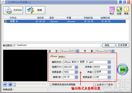Sort by the 文件名 column header

[20, 18]
